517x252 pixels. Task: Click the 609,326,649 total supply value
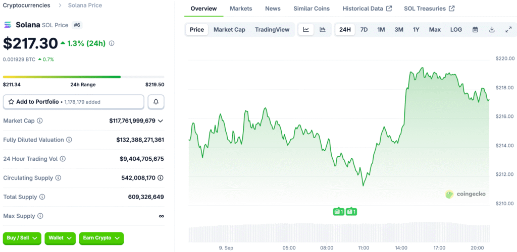point(146,197)
